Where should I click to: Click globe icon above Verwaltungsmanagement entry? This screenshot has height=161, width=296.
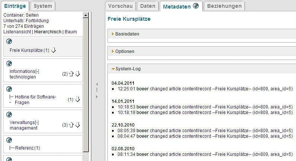[10, 114]
